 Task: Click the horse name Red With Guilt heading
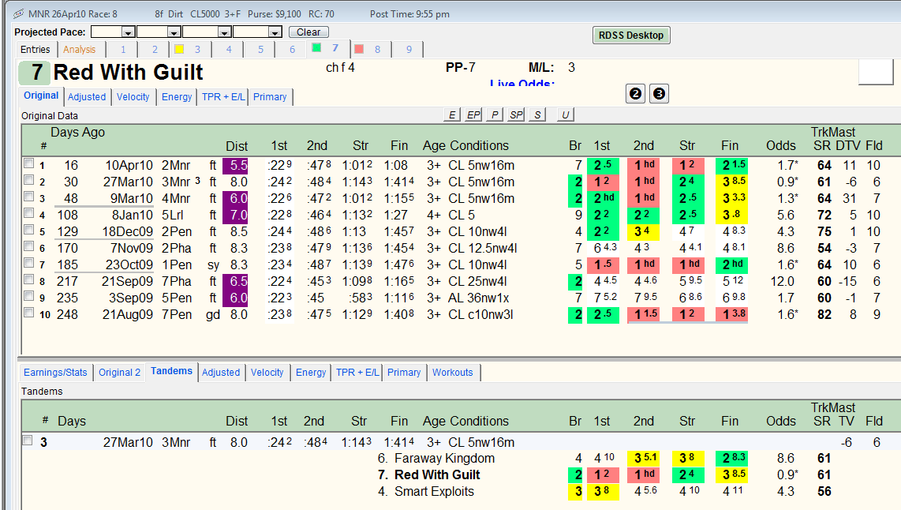coord(128,73)
